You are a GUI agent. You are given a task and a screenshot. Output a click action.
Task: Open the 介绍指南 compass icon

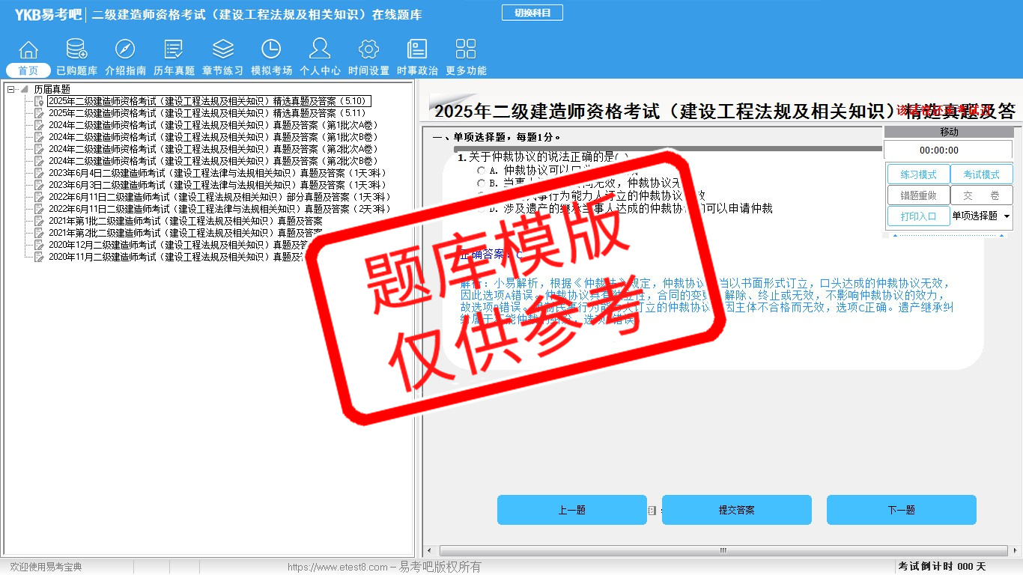[125, 50]
